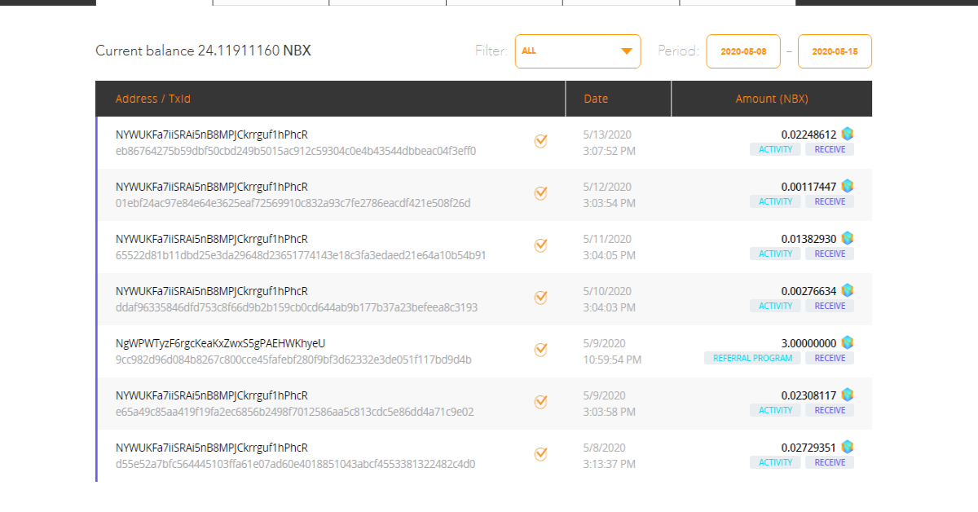The height and width of the screenshot is (512, 978).
Task: Click date 5/8/2020 3:13:37 PM
Action: [x=610, y=456]
